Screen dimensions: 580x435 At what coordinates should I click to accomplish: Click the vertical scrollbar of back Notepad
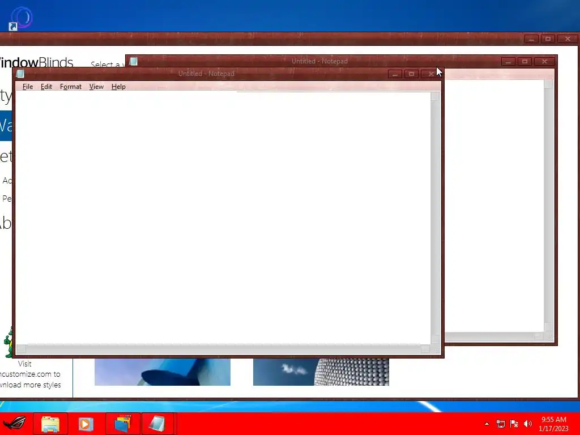(548, 205)
